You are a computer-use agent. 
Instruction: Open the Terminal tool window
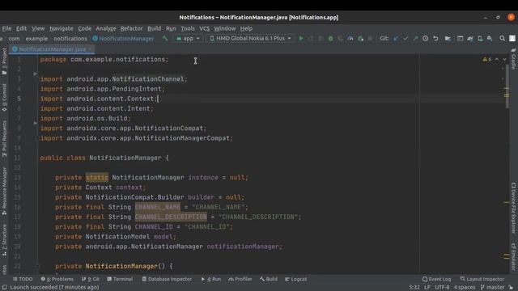coord(120,279)
